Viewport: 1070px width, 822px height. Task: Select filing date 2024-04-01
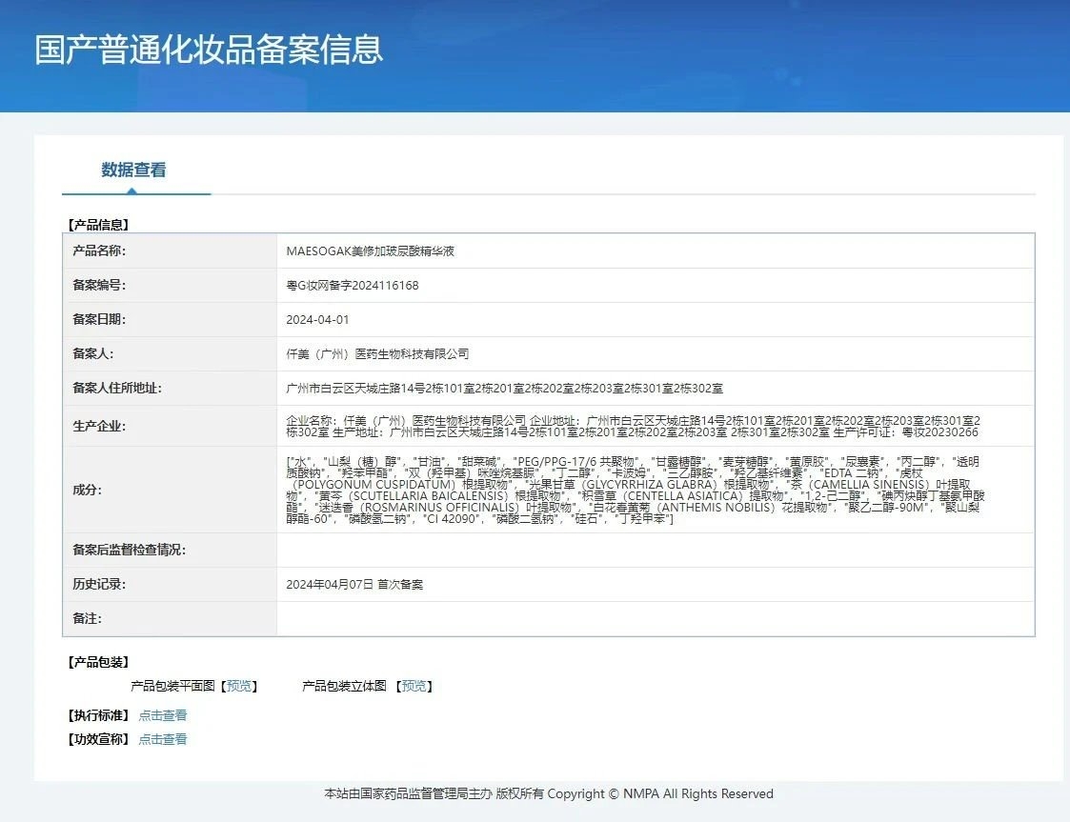pos(317,319)
